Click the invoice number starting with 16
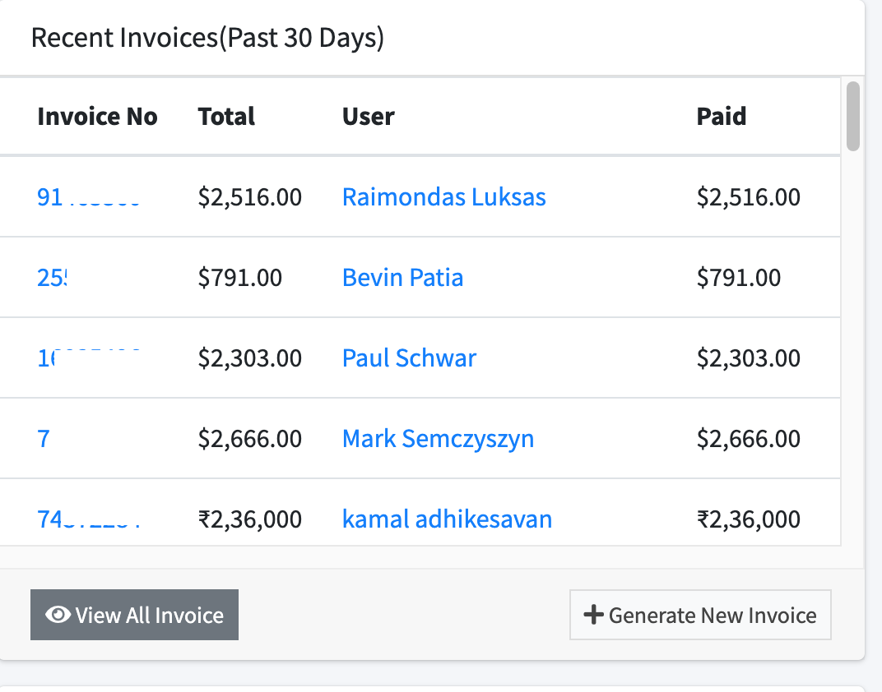The height and width of the screenshot is (692, 882). click(x=91, y=358)
